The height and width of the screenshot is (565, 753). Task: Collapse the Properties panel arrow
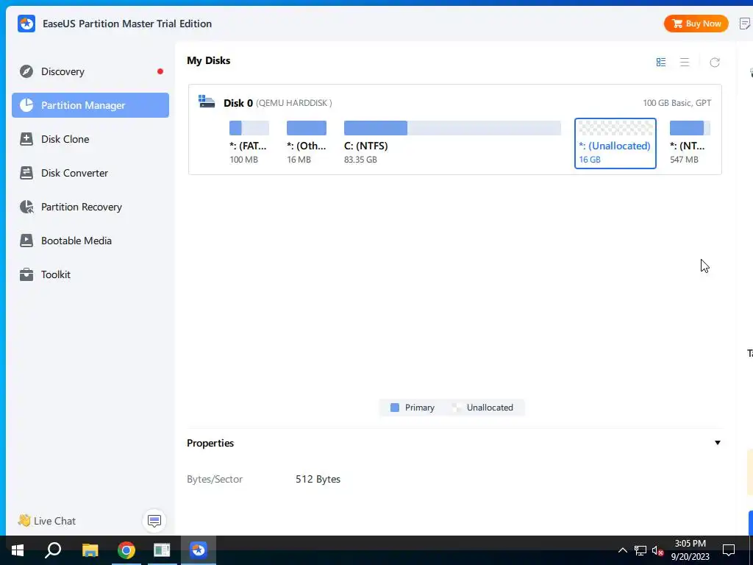[x=718, y=443]
